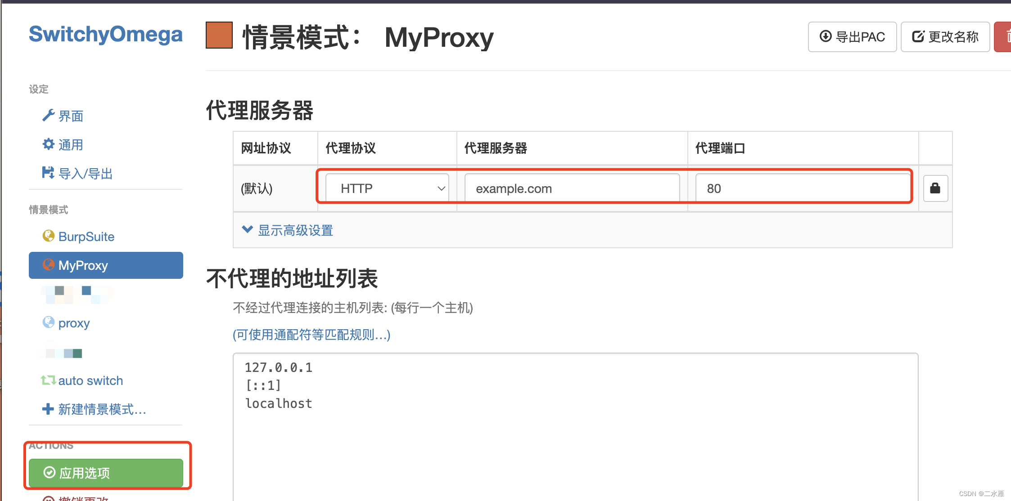This screenshot has height=501, width=1011.
Task: Open 导入/导出 save disk icon
Action: tap(48, 173)
